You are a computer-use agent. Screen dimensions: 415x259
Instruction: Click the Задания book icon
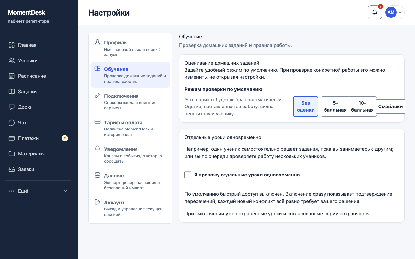tap(12, 92)
